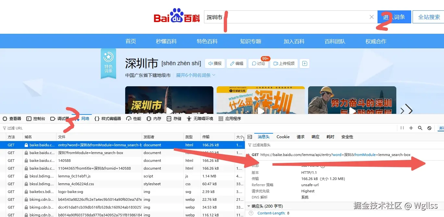Expand 展开6个同名词条 dropdown
This screenshot has height=217, width=444.
pyautogui.click(x=196, y=75)
